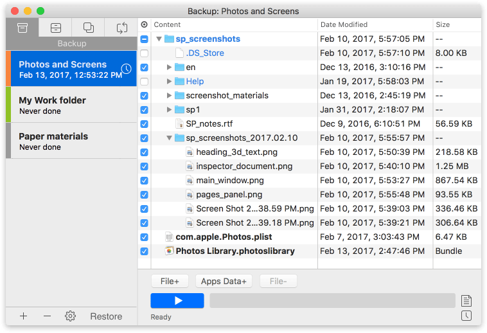Click the Screen Shot 2...38.59 PM.png icon

click(x=190, y=209)
